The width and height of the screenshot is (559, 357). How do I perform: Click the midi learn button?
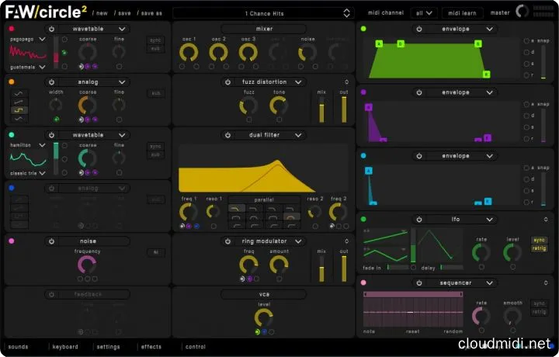coord(462,13)
